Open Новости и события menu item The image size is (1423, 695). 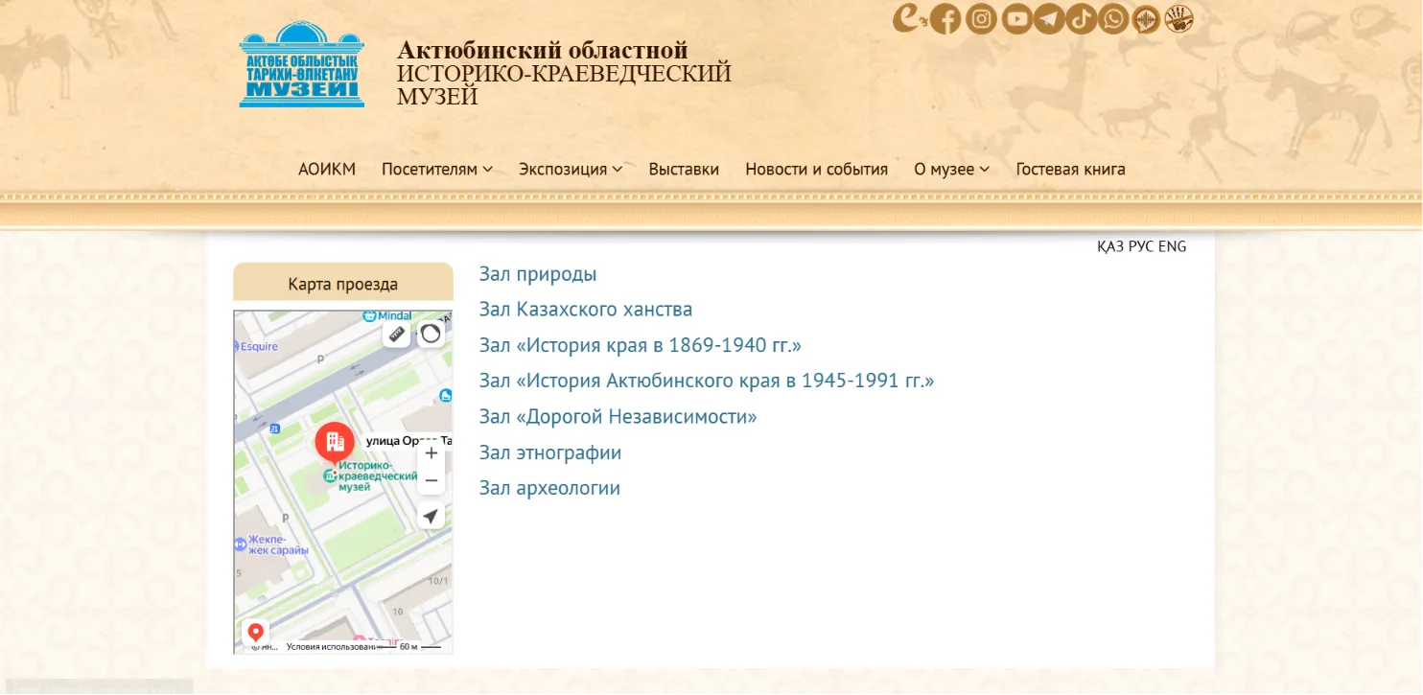[816, 170]
